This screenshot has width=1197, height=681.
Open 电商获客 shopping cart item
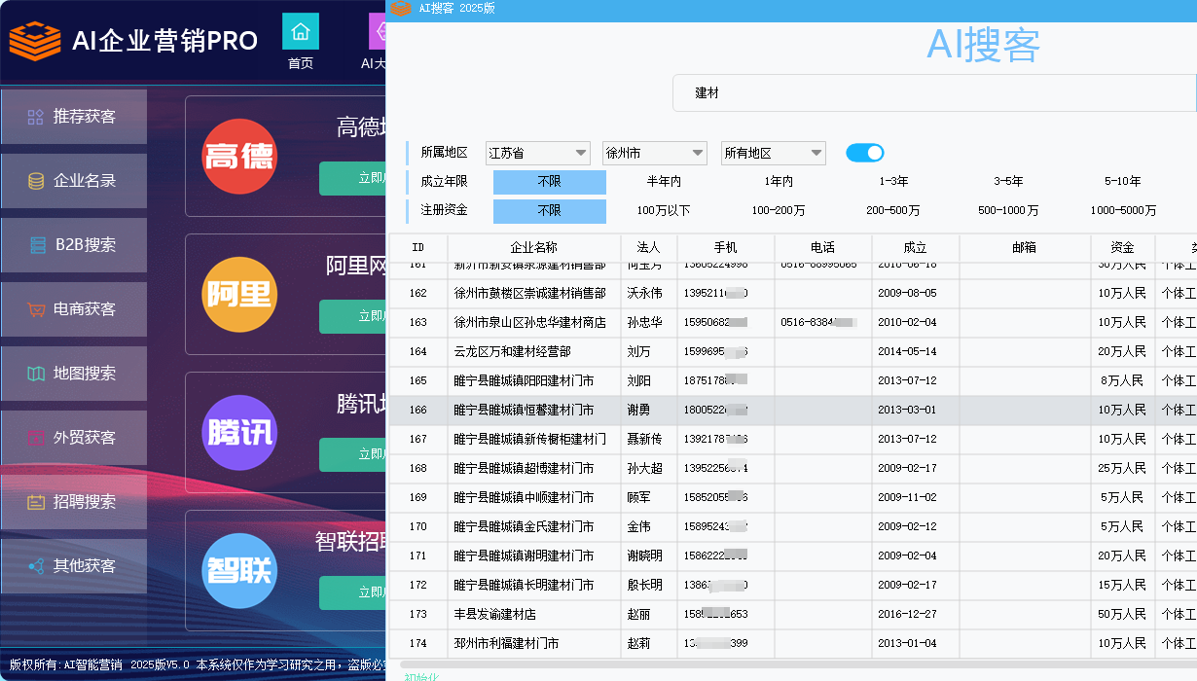74,309
